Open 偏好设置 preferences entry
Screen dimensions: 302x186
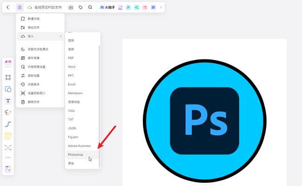point(40,76)
